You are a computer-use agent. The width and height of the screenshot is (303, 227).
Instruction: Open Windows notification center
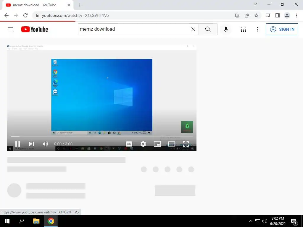[x=294, y=221]
